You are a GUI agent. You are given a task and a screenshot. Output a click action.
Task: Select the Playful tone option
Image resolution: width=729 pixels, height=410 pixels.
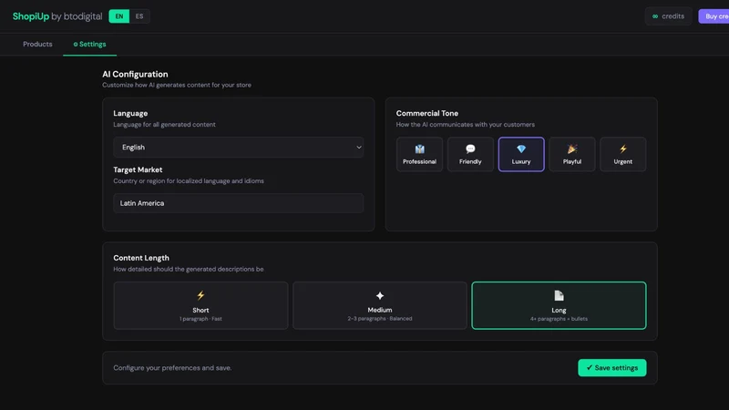tap(572, 154)
